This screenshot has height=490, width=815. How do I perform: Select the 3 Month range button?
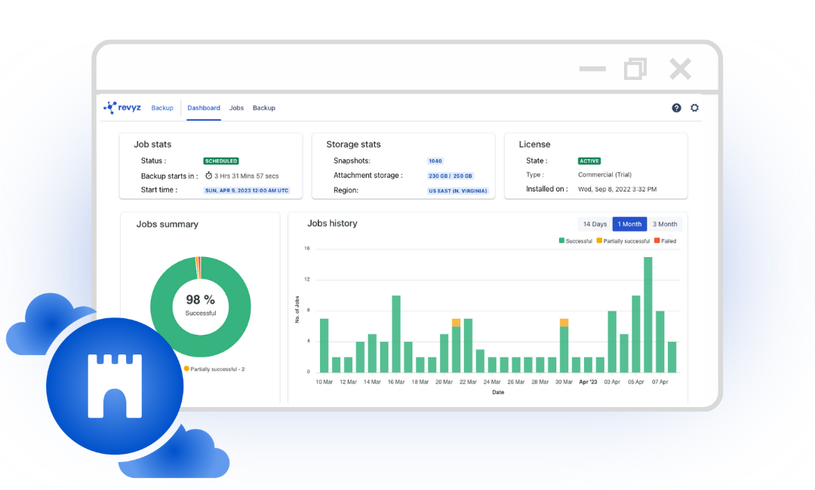[x=665, y=224]
